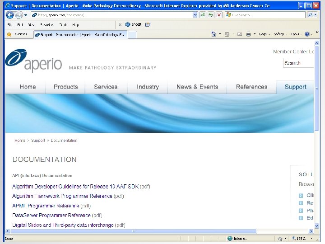Open the Support navigation tab

(x=296, y=87)
